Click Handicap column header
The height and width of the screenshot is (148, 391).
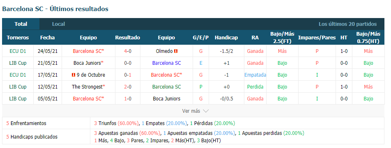tap(226, 38)
